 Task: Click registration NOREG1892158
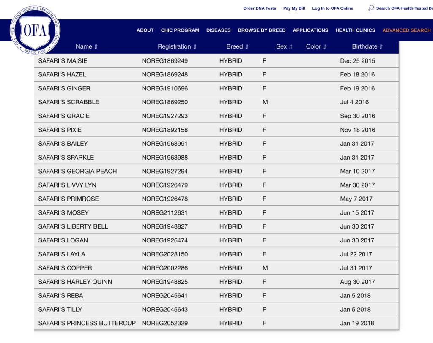coord(165,130)
